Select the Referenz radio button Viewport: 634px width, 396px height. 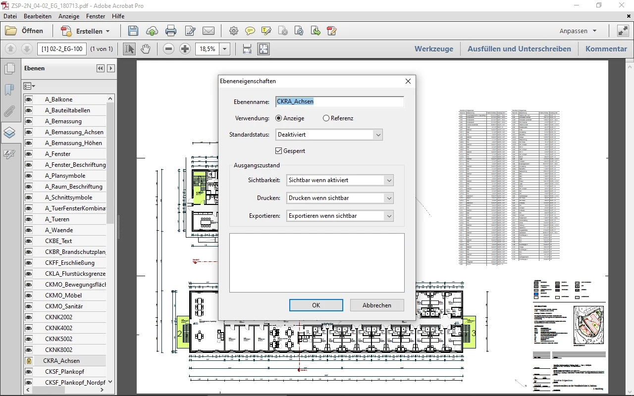point(326,118)
